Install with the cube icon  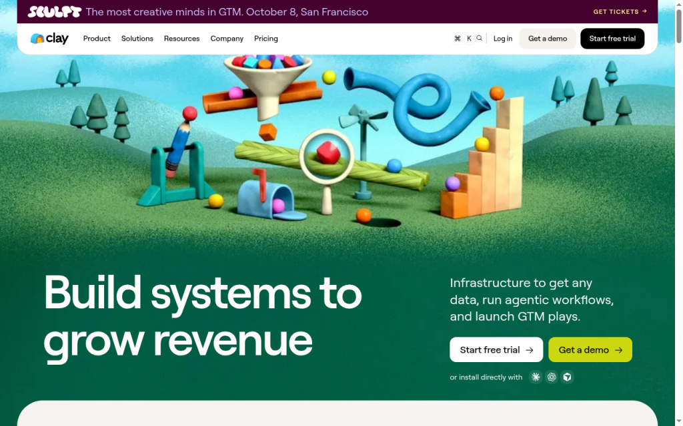(x=567, y=377)
